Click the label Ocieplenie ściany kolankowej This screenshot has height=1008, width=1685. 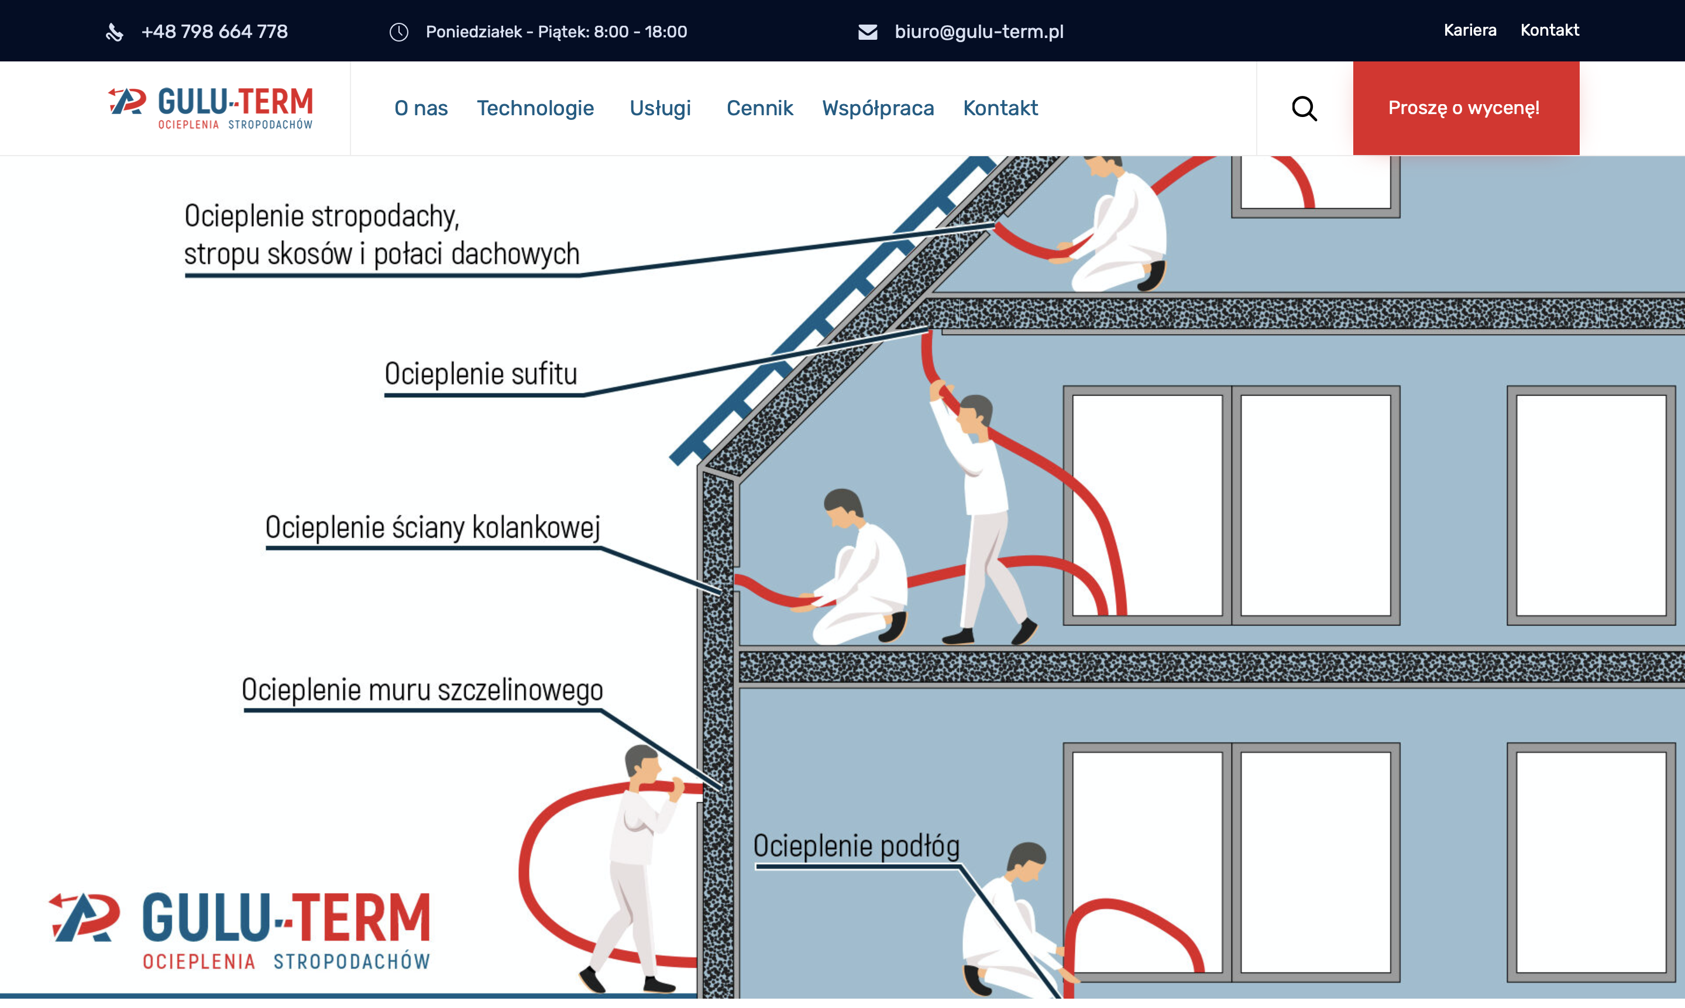[x=432, y=527]
